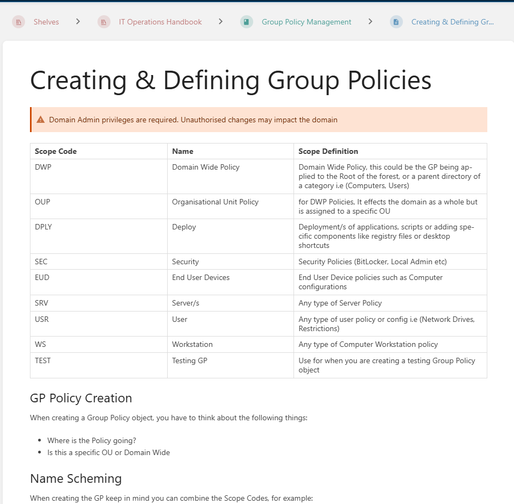Select the TEST scope code cell

click(43, 360)
